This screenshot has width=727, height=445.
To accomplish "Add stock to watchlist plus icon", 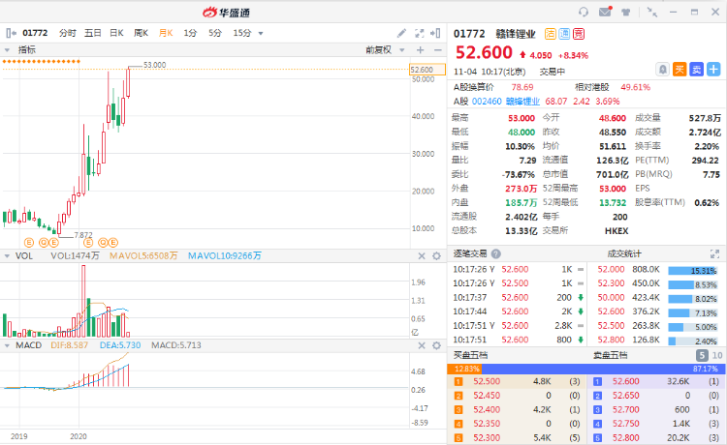I will [x=713, y=69].
